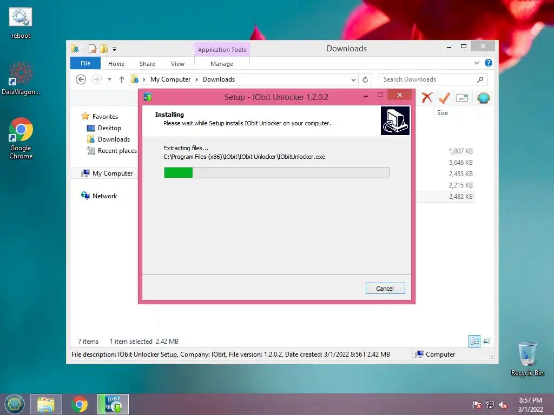Open the Start menu shell button

pyautogui.click(x=15, y=404)
